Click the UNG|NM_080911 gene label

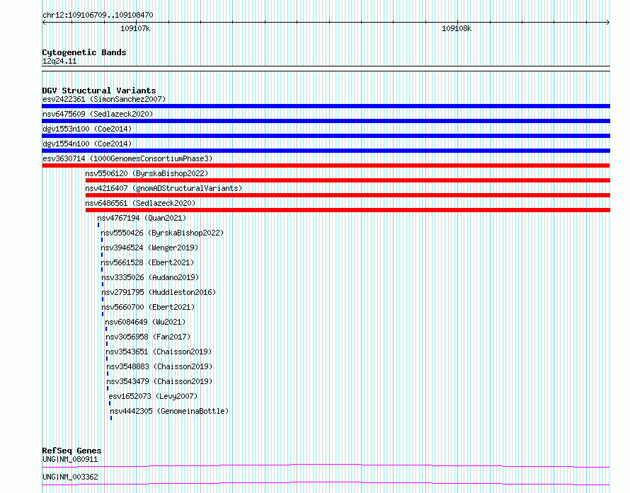70,459
